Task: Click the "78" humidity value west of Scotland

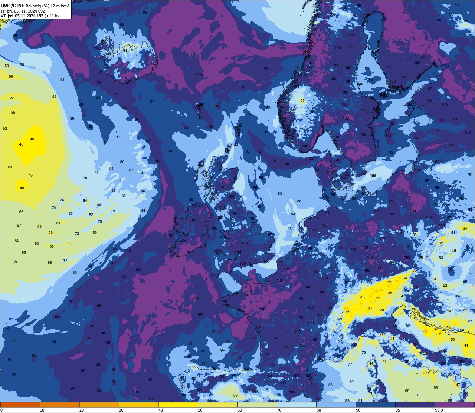Action: pyautogui.click(x=85, y=178)
